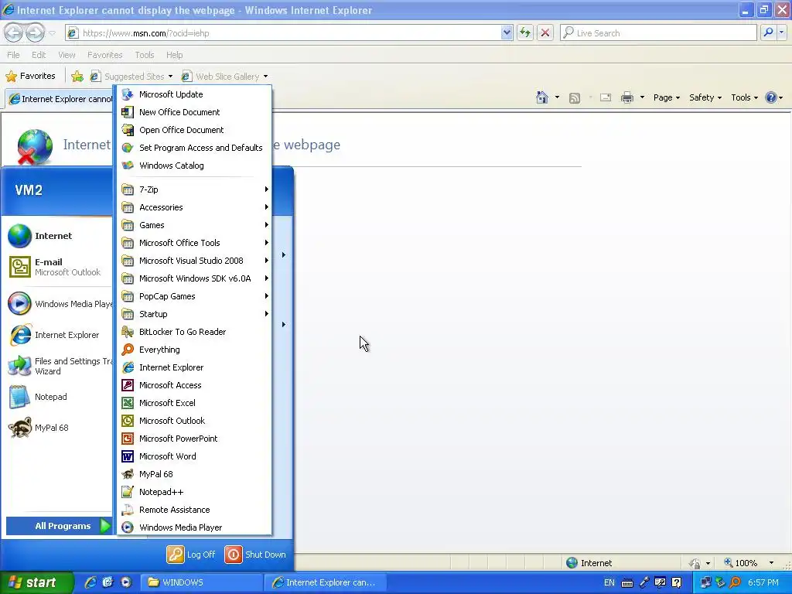Open the Edit menu
The width and height of the screenshot is (792, 594).
pos(39,55)
